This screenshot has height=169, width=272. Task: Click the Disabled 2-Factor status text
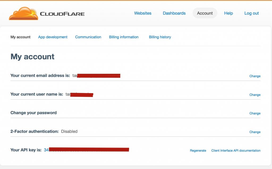tap(69, 131)
